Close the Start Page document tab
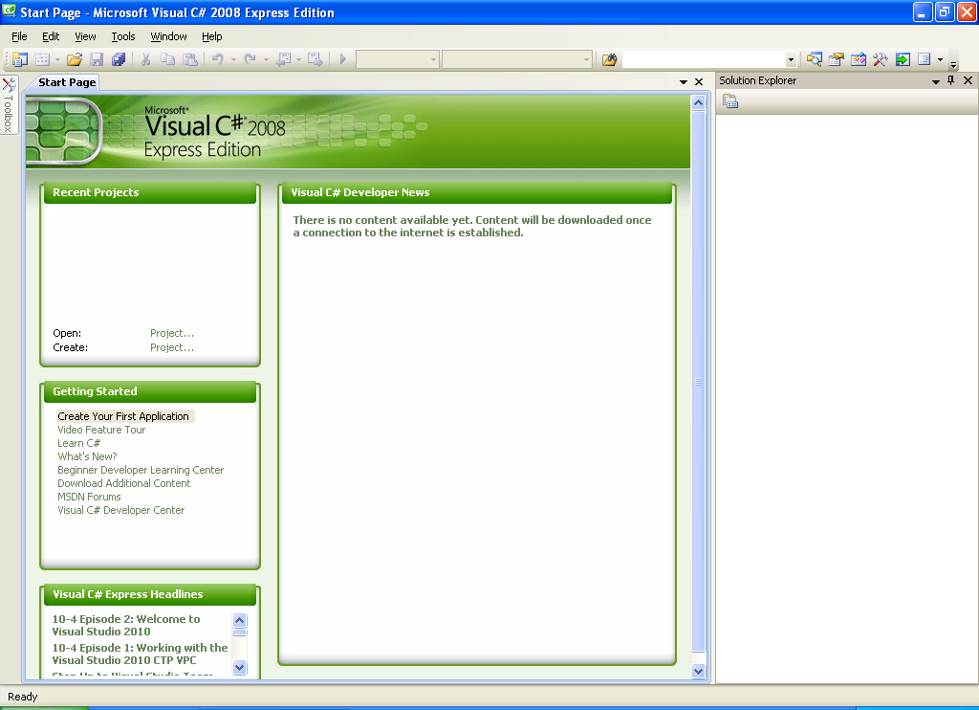 (699, 82)
